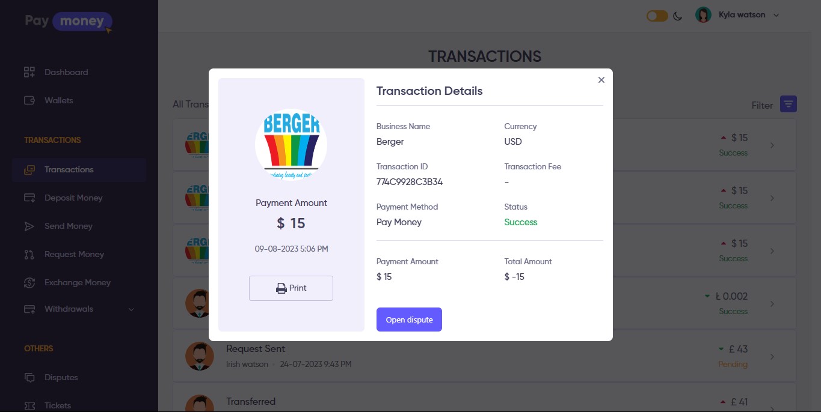Screen dimensions: 821x412
Task: Click the Open dispute button
Action: pyautogui.click(x=409, y=320)
